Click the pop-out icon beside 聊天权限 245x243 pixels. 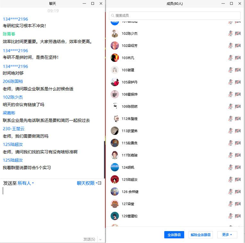click(100, 183)
